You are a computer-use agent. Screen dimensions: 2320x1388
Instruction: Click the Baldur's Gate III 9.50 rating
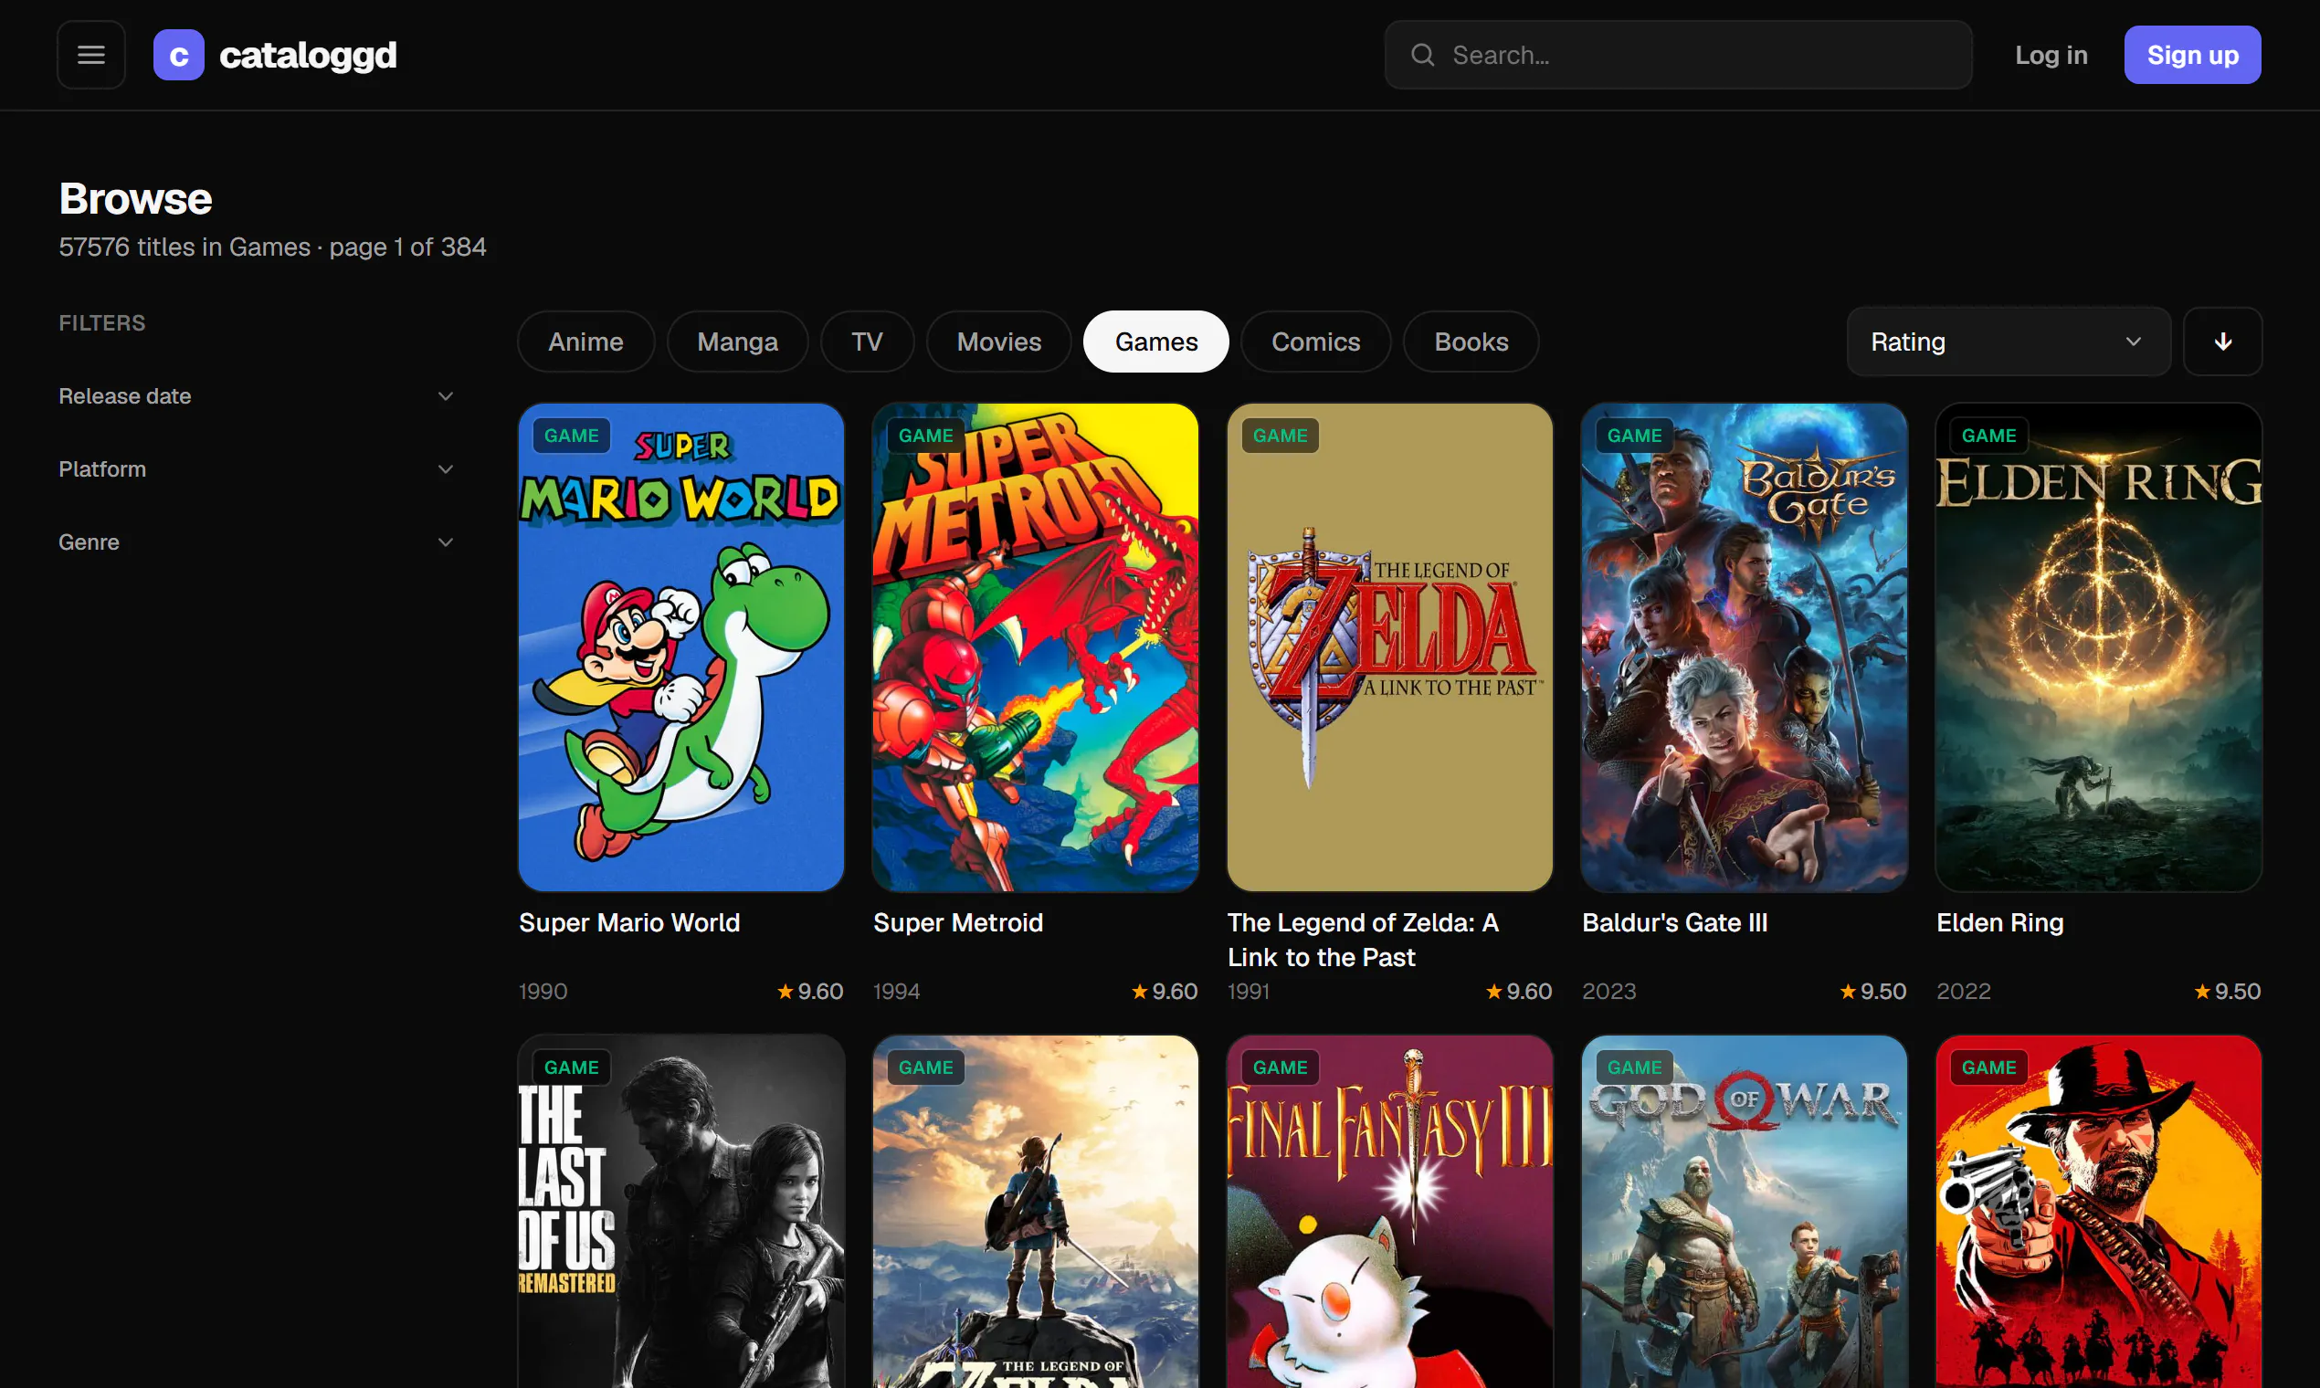click(1872, 992)
